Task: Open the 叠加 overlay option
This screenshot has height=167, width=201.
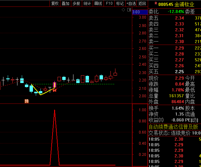Action: [x=65, y=3]
